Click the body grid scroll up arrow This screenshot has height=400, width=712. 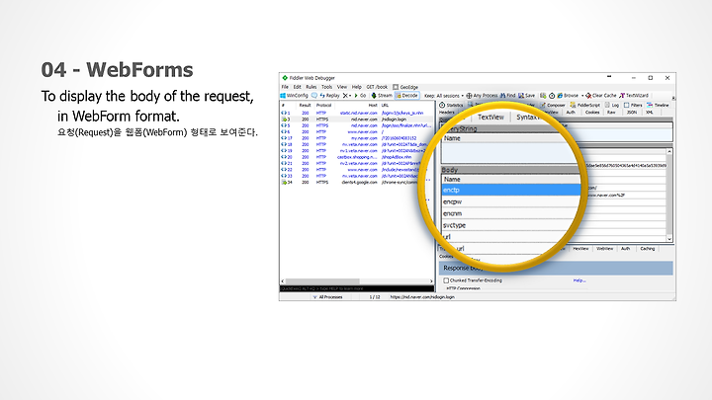[668, 151]
